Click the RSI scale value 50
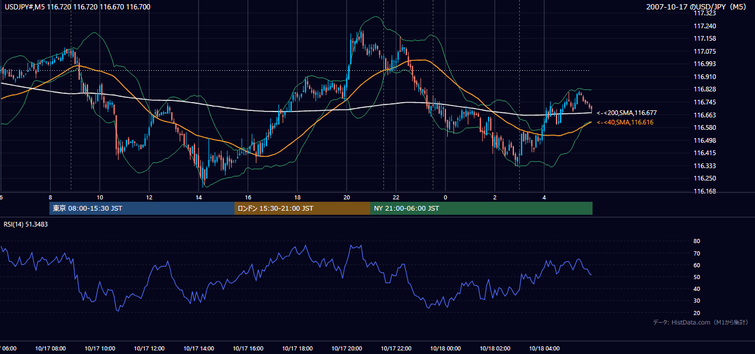Screen dimensions: 755x354 pos(697,277)
